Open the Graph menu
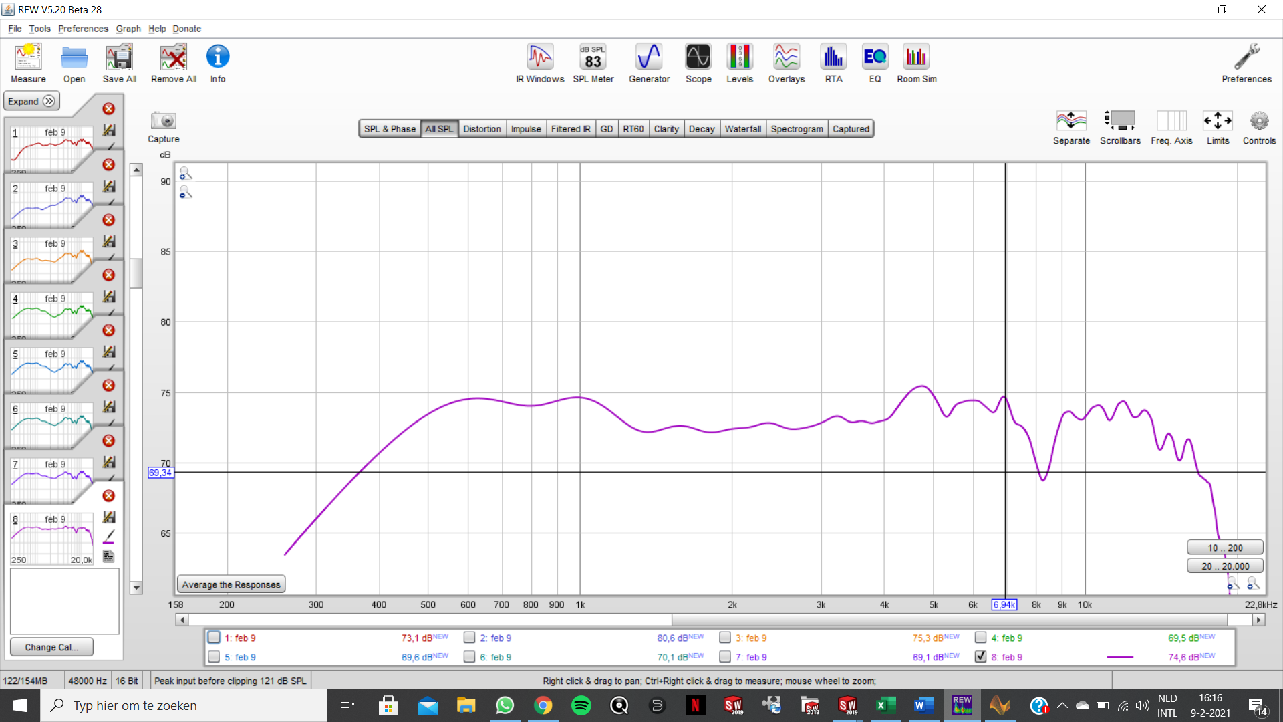 coord(128,29)
